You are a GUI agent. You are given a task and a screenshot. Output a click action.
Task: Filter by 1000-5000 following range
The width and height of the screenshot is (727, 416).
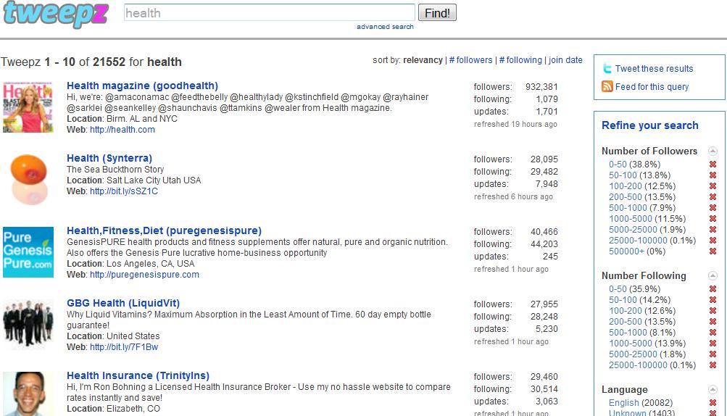point(630,344)
